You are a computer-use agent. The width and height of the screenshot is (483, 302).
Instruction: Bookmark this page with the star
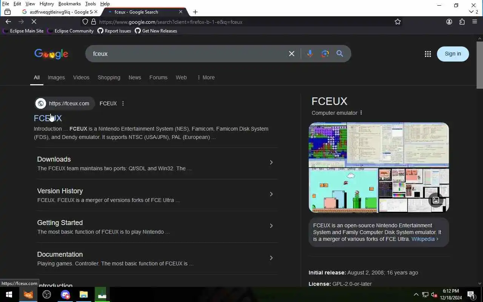tap(398, 22)
